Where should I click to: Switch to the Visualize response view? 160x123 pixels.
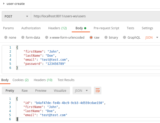60,90
